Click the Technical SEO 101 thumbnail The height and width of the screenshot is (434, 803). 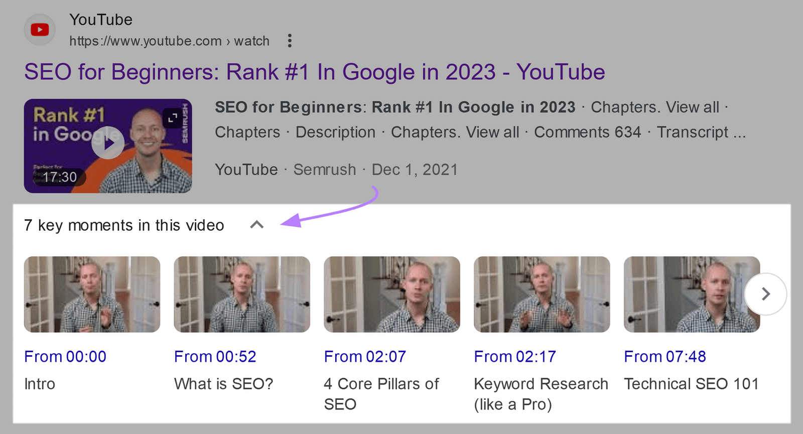tap(692, 294)
